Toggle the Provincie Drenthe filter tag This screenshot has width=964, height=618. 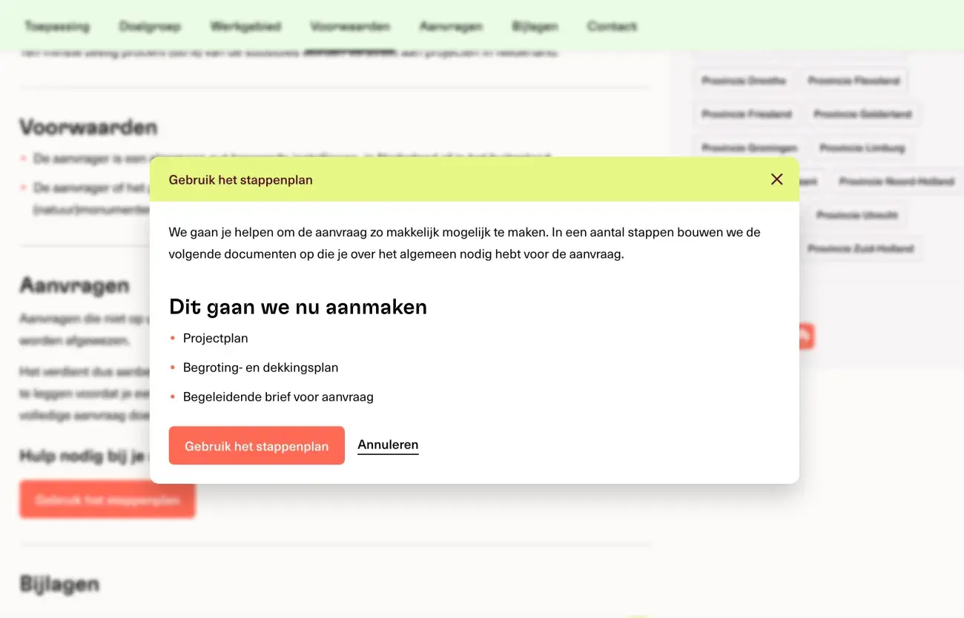[743, 80]
